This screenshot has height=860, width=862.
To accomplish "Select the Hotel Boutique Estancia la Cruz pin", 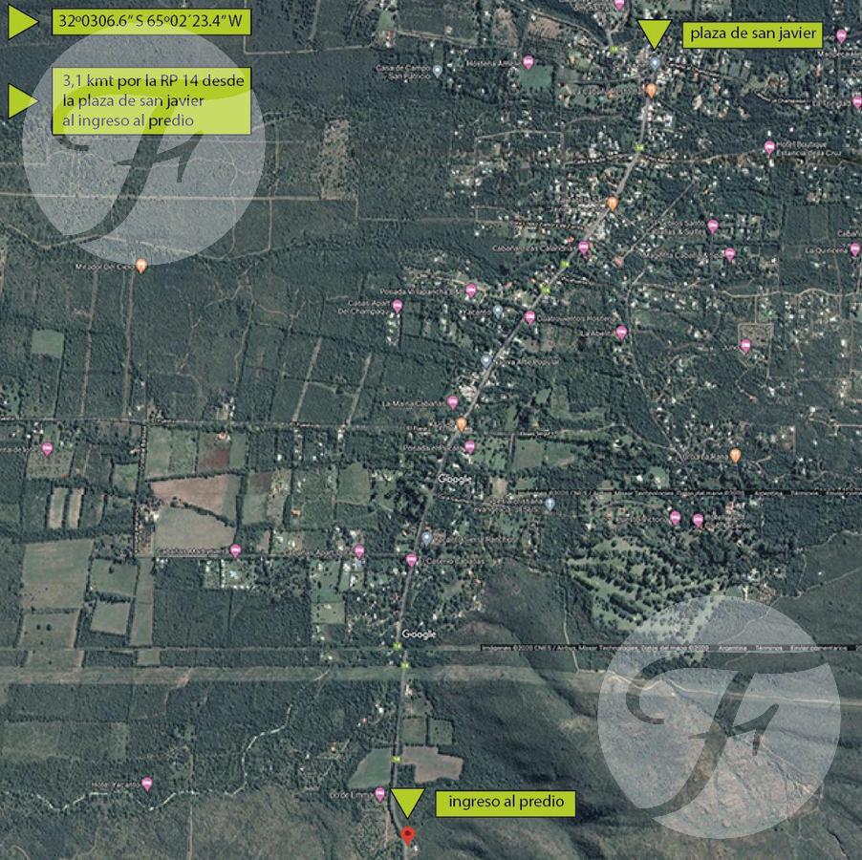I will pos(769,148).
